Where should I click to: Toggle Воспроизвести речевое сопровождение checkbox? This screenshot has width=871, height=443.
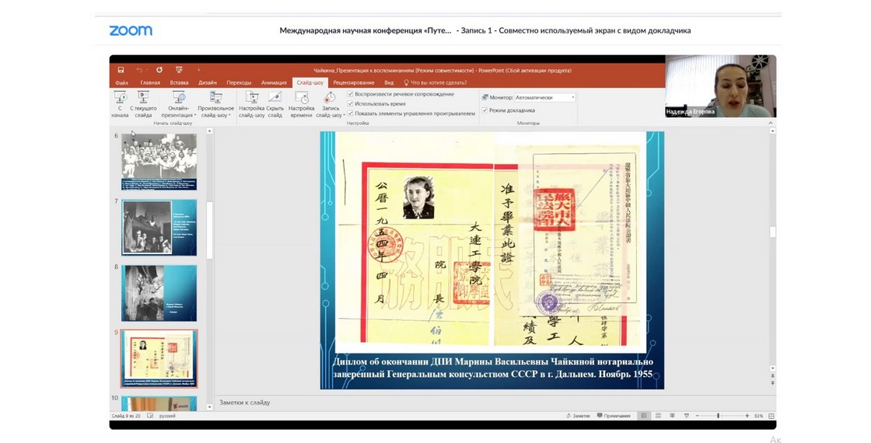pyautogui.click(x=351, y=94)
